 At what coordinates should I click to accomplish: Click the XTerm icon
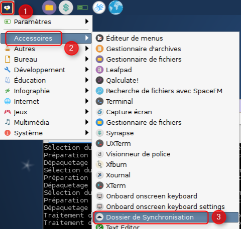[99, 185]
